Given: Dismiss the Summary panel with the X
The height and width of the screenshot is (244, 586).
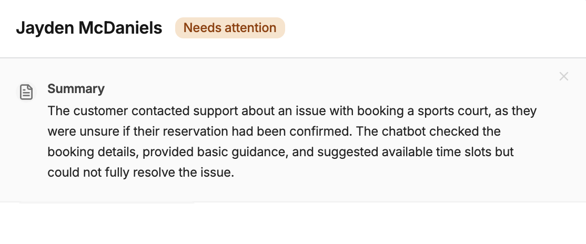Looking at the screenshot, I should coord(564,76).
